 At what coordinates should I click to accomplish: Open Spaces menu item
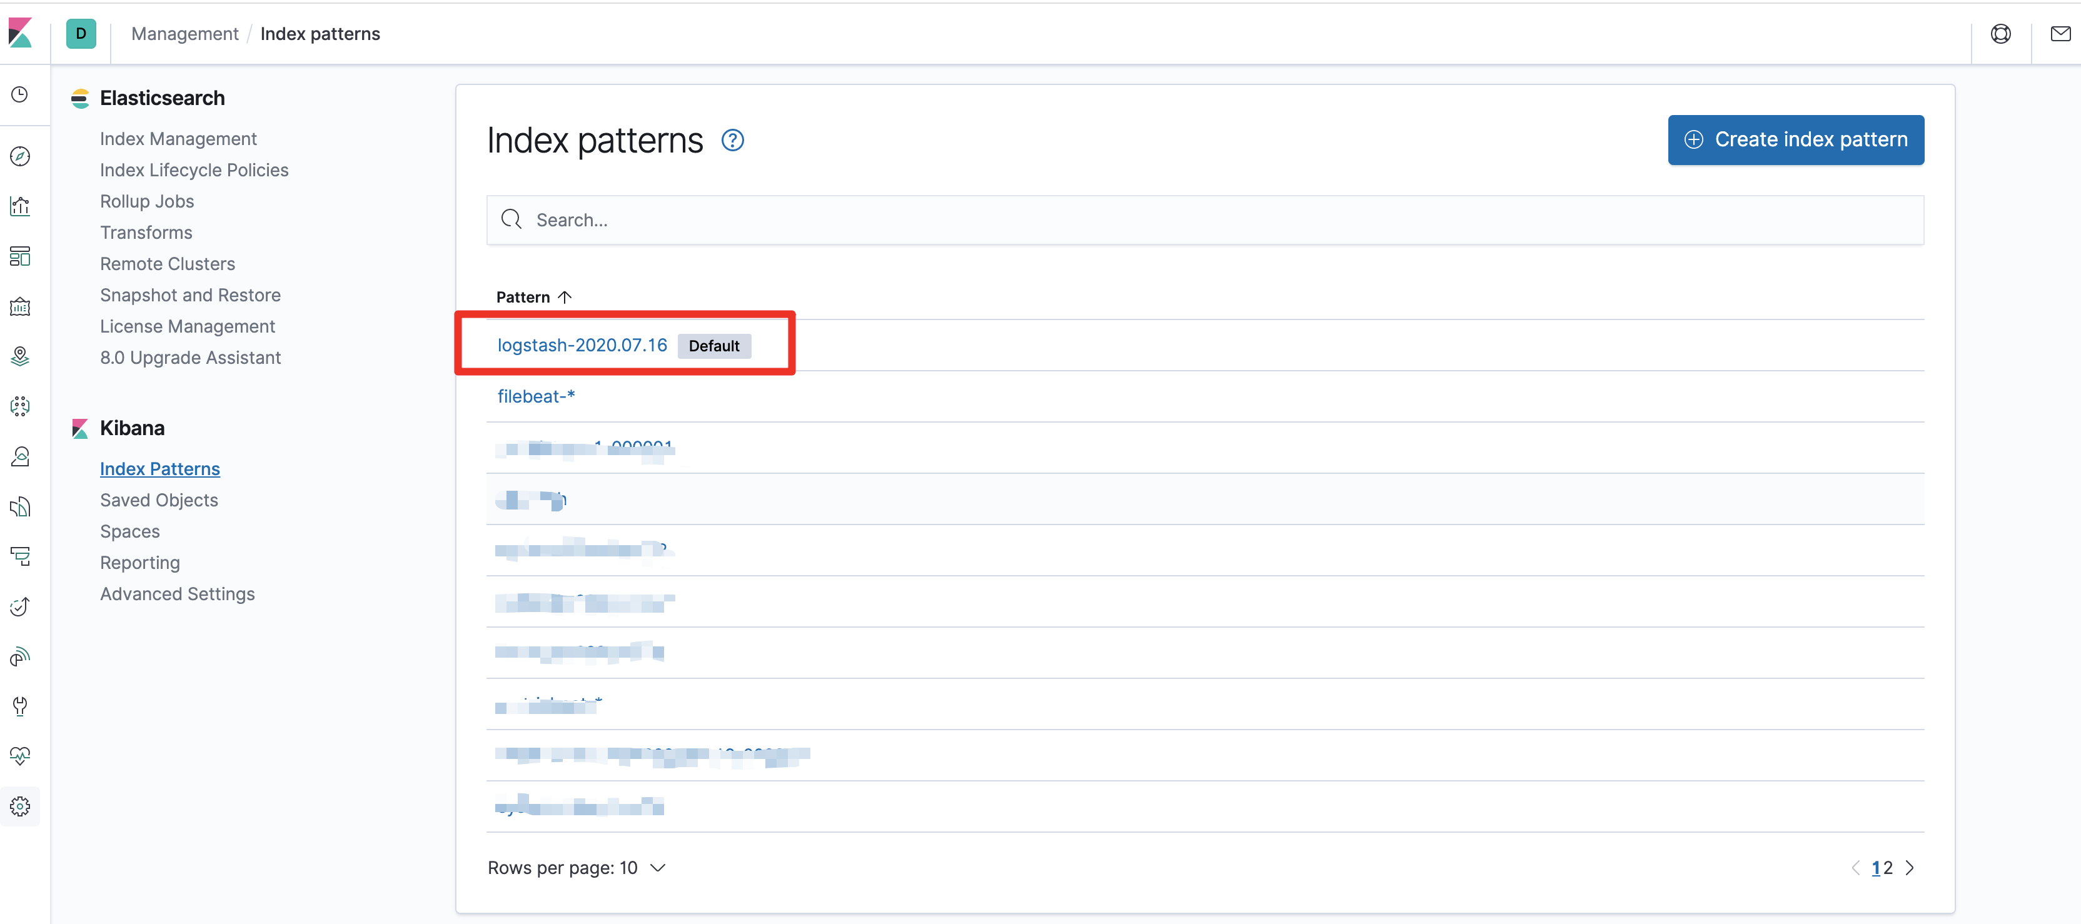coord(130,531)
